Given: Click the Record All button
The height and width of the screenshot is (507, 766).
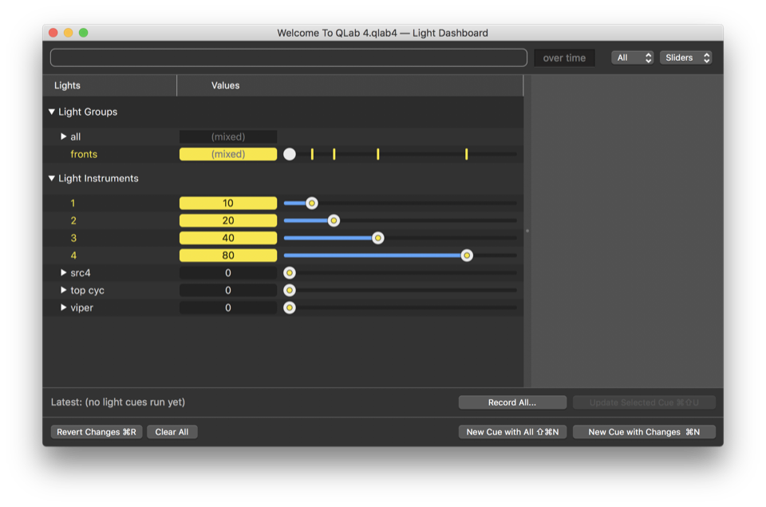Looking at the screenshot, I should pos(512,402).
